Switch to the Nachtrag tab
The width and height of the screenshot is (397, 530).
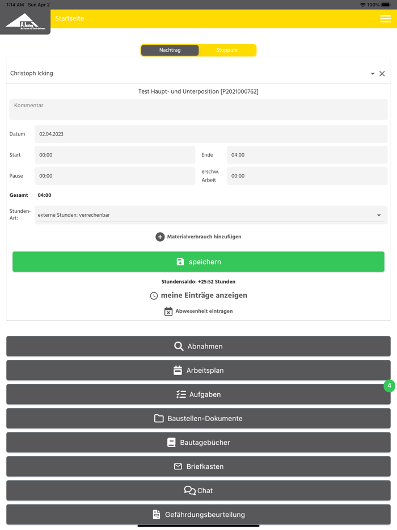click(170, 50)
